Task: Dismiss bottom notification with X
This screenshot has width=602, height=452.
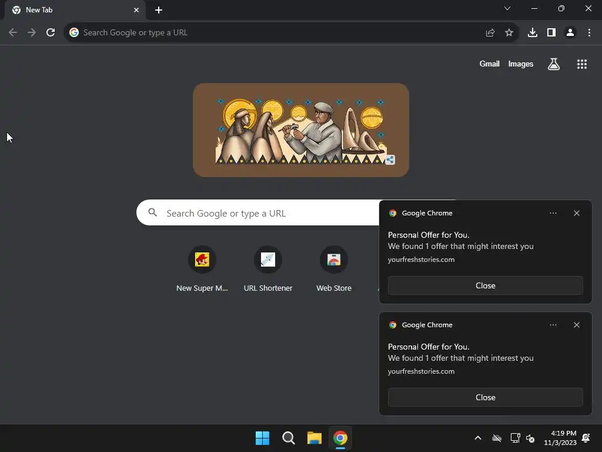Action: pos(577,325)
